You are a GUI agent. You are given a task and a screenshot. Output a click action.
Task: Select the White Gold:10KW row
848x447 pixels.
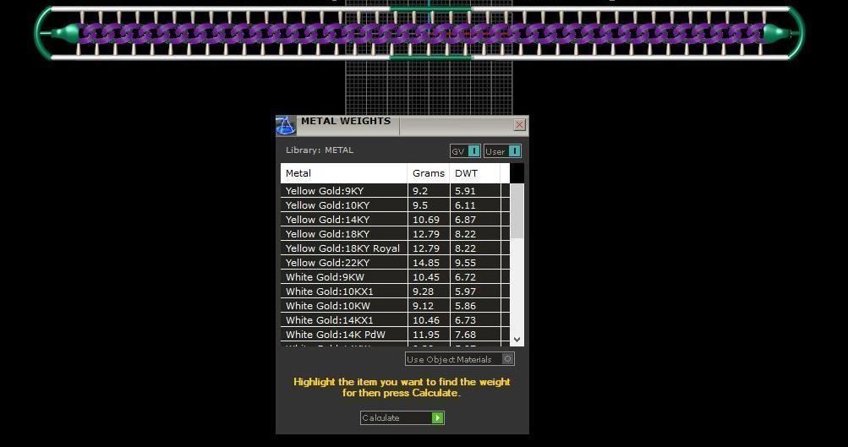(395, 305)
